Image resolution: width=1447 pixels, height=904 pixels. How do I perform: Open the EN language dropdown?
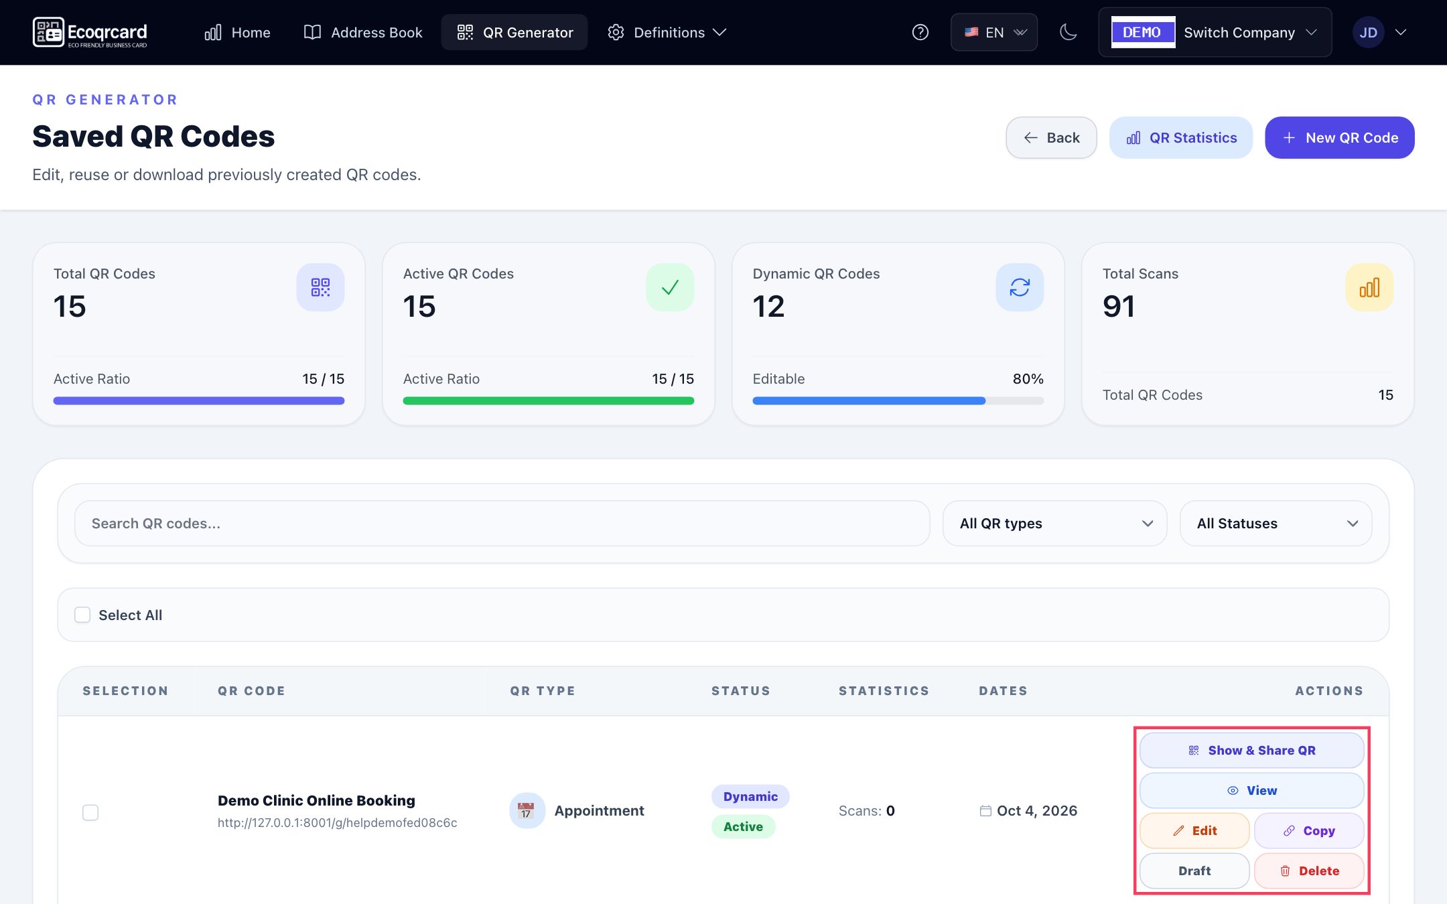pos(994,32)
